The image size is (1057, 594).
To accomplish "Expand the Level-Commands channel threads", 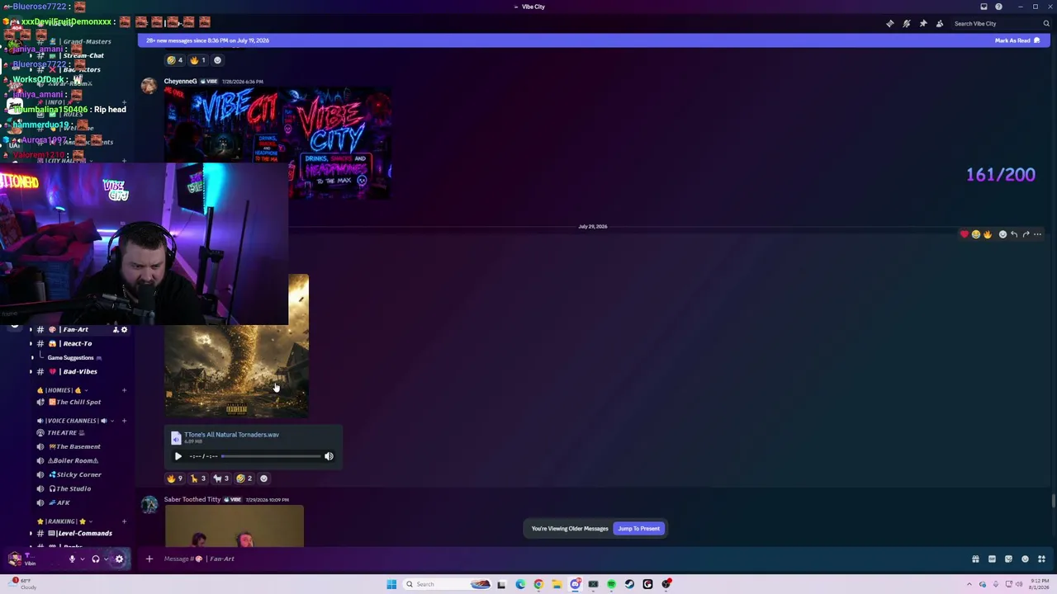I will pos(31,534).
